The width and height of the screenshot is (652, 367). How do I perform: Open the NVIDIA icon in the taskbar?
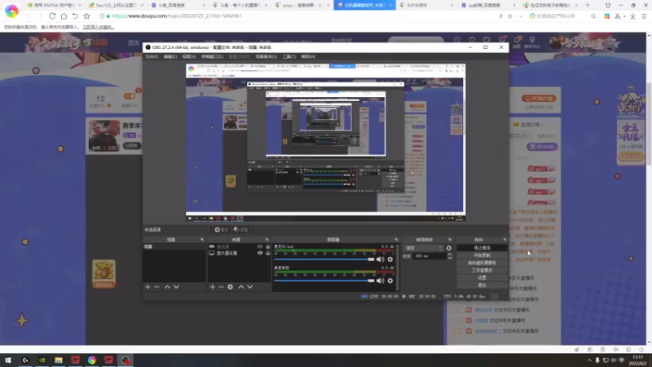click(42, 360)
